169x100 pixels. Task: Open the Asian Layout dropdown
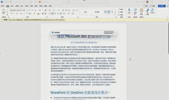pos(69,10)
